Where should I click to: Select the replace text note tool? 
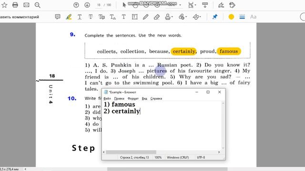[102, 17]
